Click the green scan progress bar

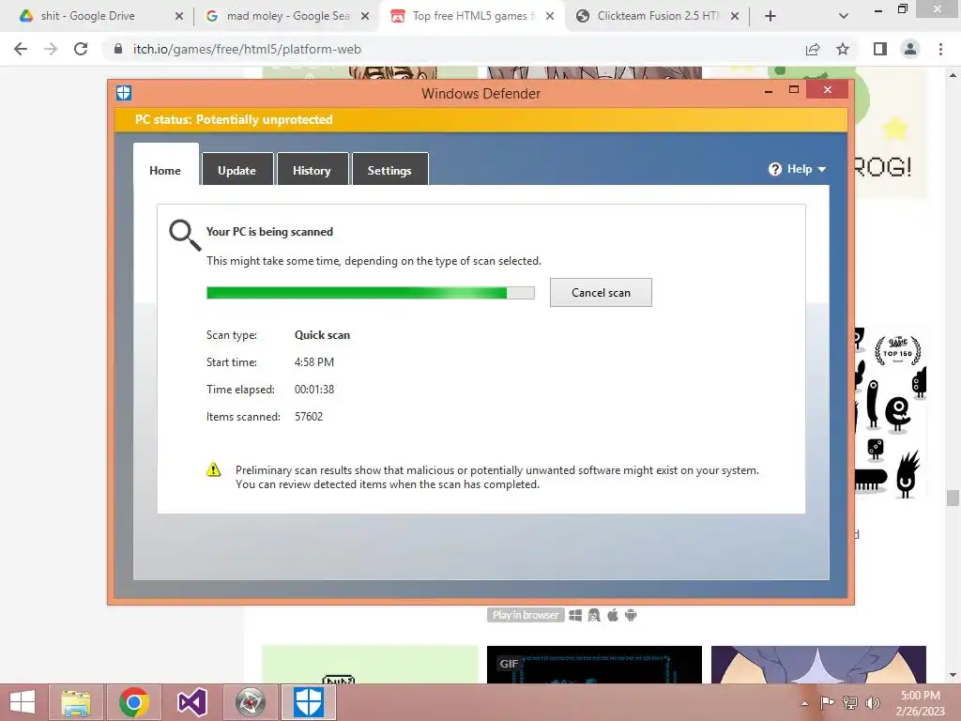click(x=370, y=293)
